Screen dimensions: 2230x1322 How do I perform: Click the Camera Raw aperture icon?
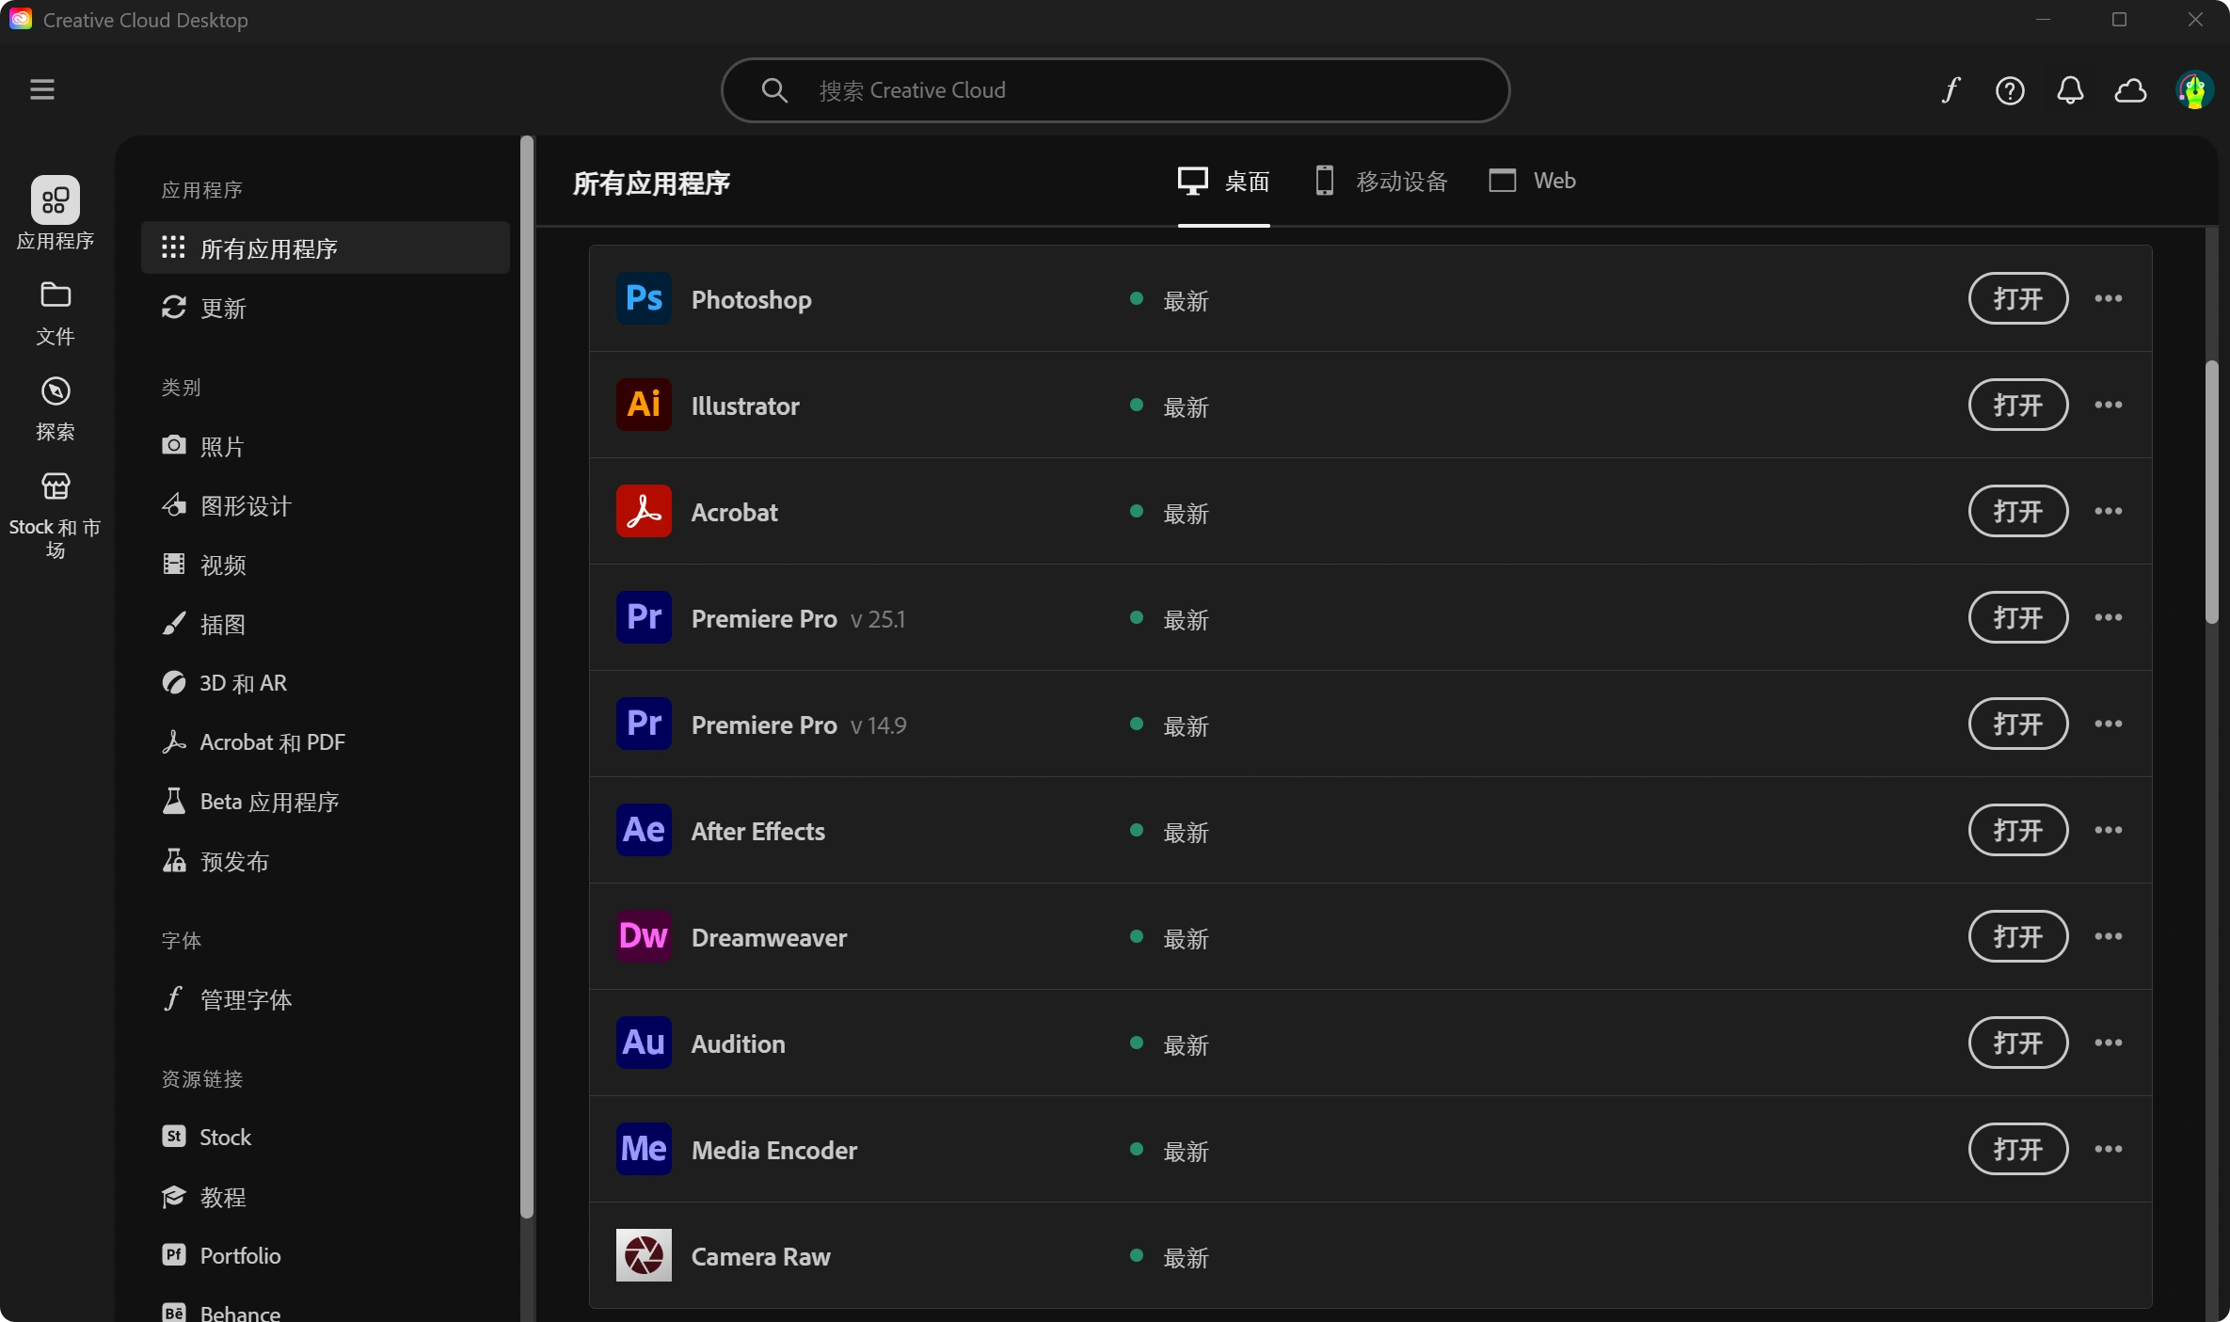click(x=644, y=1255)
